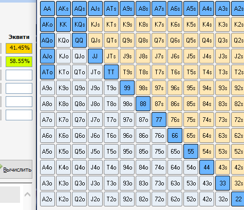Select the A9o hand cell
Viewport: 244px width, 210px height.
tap(47, 88)
